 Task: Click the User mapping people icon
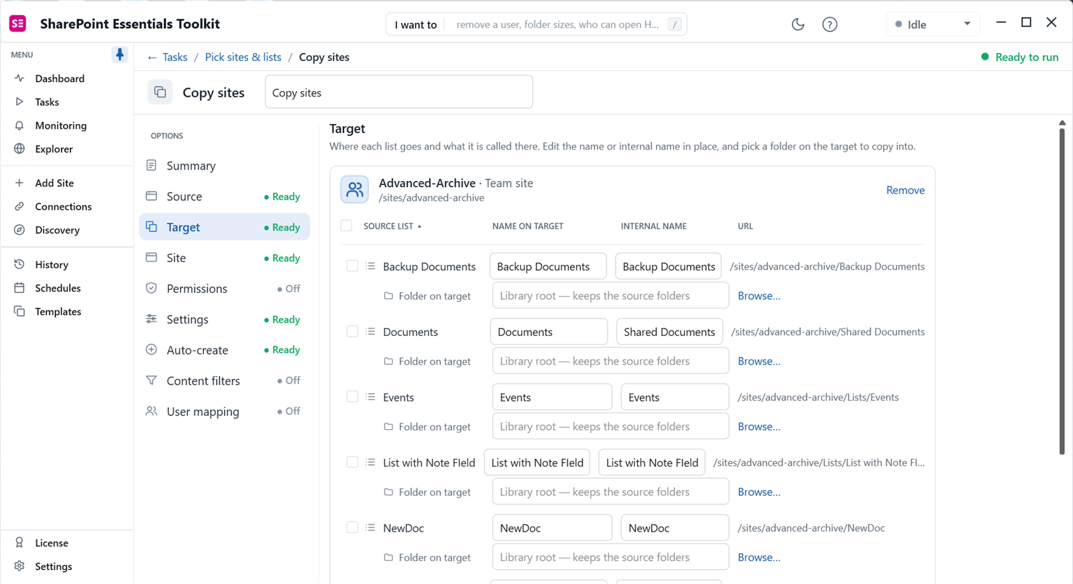pos(152,411)
